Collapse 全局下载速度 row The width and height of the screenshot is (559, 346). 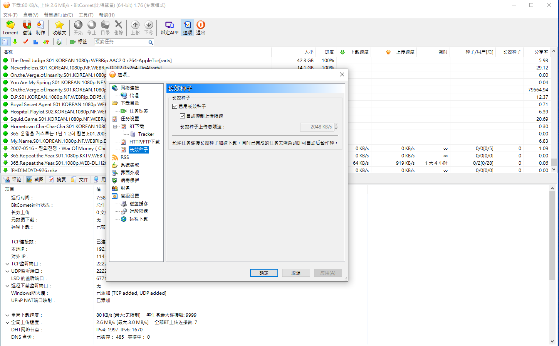tap(7, 315)
